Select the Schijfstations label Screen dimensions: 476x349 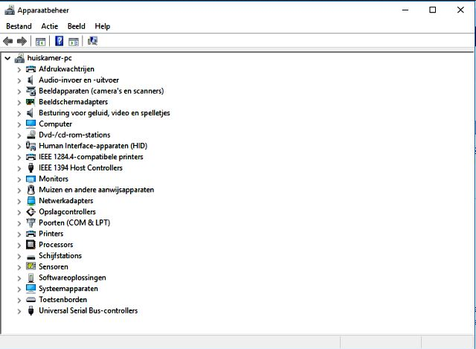coord(60,256)
